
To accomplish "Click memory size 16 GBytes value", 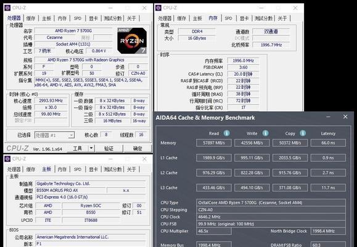I will (197, 38).
